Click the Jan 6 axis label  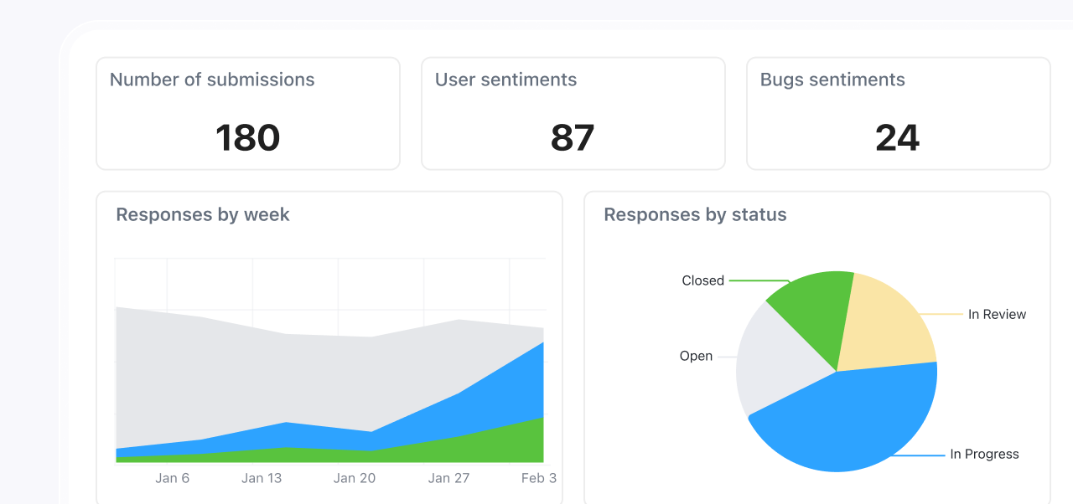[x=173, y=478]
